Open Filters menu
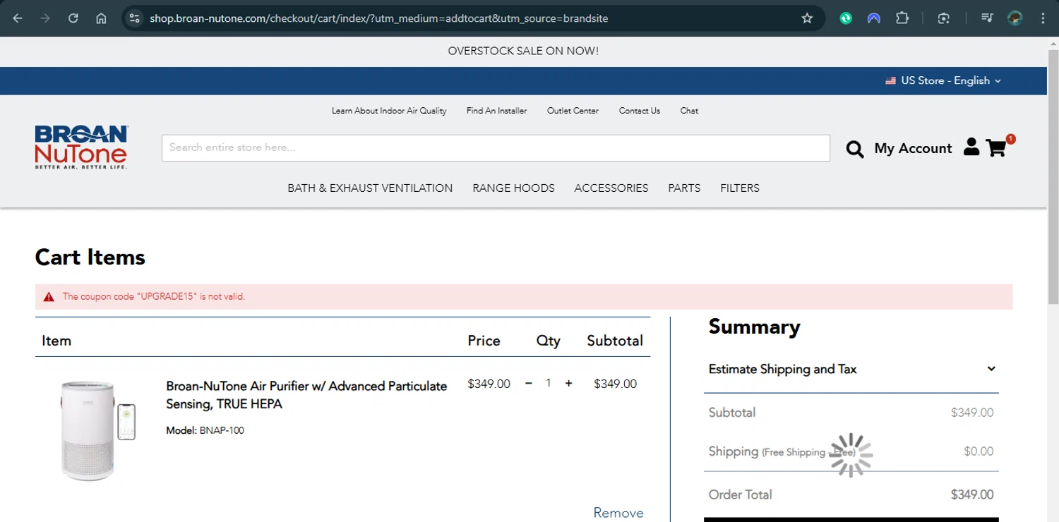The height and width of the screenshot is (522, 1059). 740,188
